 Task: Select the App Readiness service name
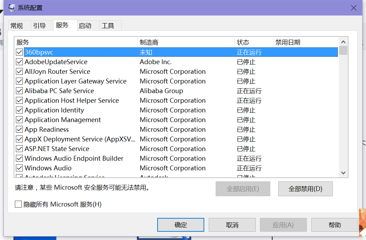point(47,129)
